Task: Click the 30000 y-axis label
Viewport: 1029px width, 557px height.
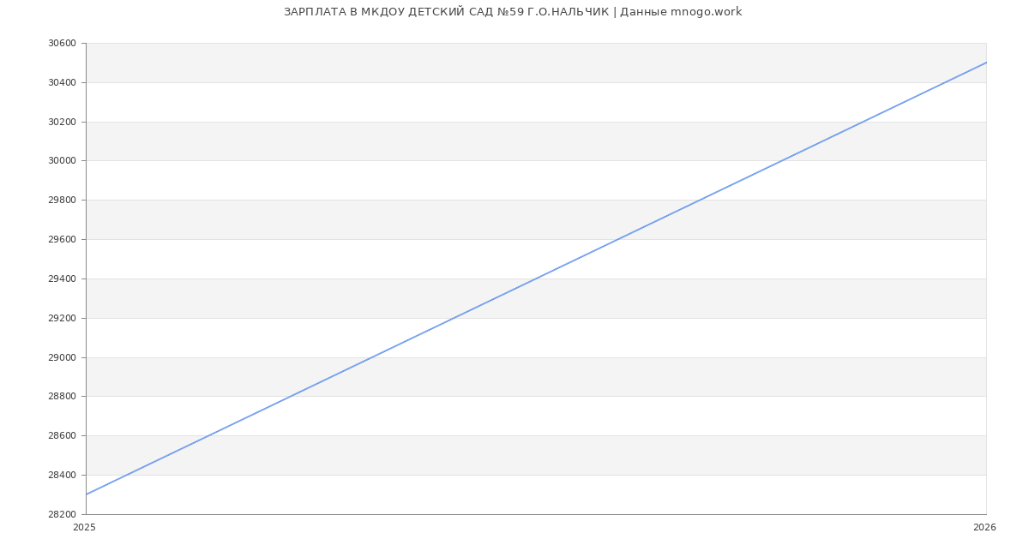Action: pos(62,161)
